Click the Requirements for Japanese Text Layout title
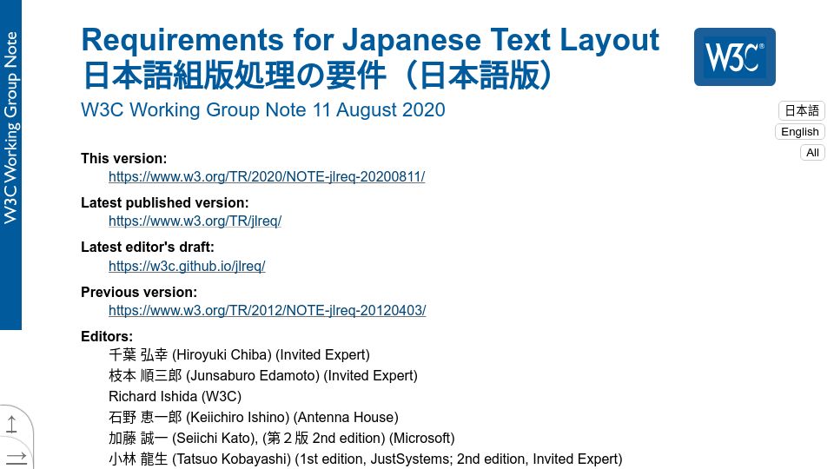 [x=370, y=39]
